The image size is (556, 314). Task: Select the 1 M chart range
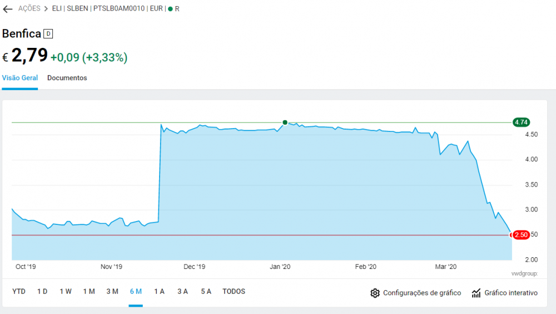[x=89, y=291]
